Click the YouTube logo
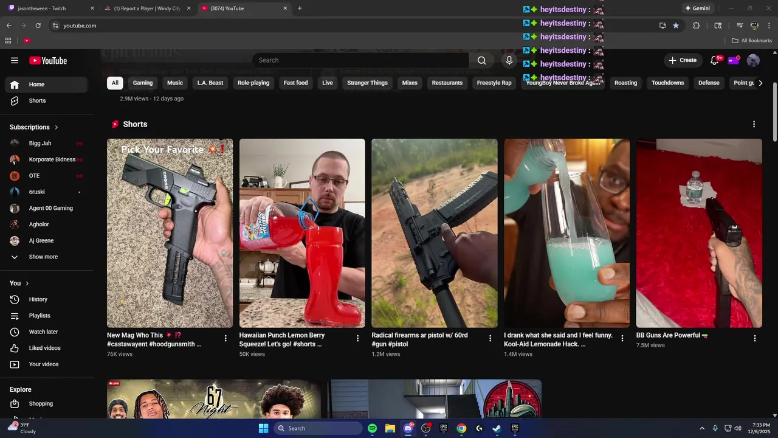Viewport: 778px width, 438px height. tap(48, 60)
